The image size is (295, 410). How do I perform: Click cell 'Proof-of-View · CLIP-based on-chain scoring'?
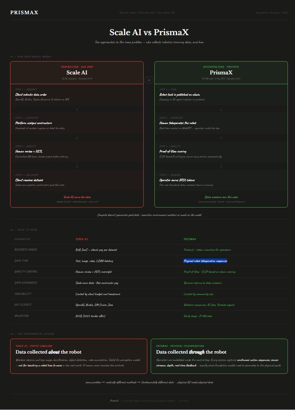(x=209, y=272)
